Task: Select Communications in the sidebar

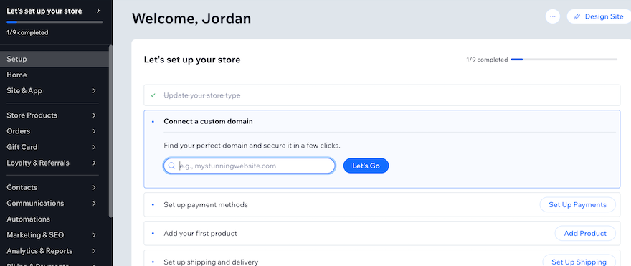Action: [x=35, y=203]
